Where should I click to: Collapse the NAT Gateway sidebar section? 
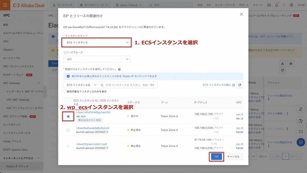click(x=38, y=83)
